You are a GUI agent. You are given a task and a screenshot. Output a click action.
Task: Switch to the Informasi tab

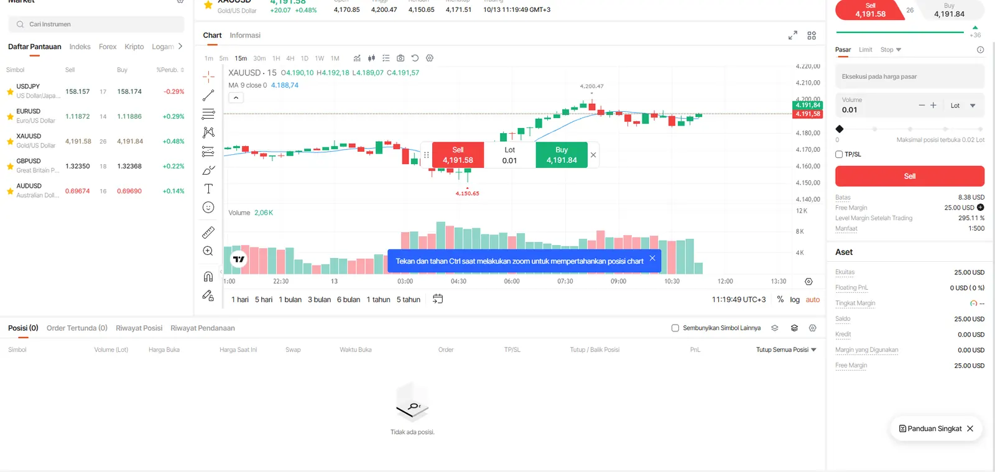click(x=245, y=35)
